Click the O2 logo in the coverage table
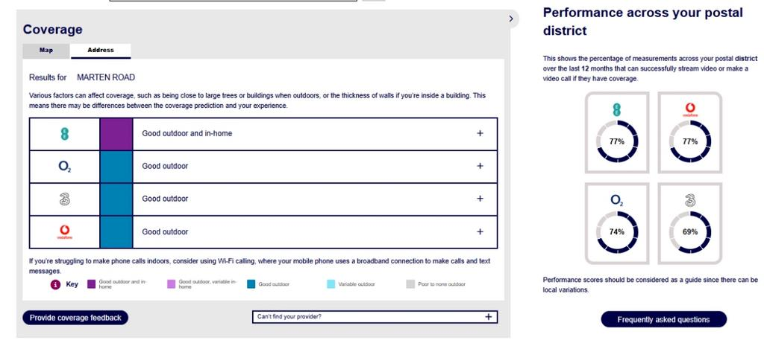The height and width of the screenshot is (343, 764). 64,167
